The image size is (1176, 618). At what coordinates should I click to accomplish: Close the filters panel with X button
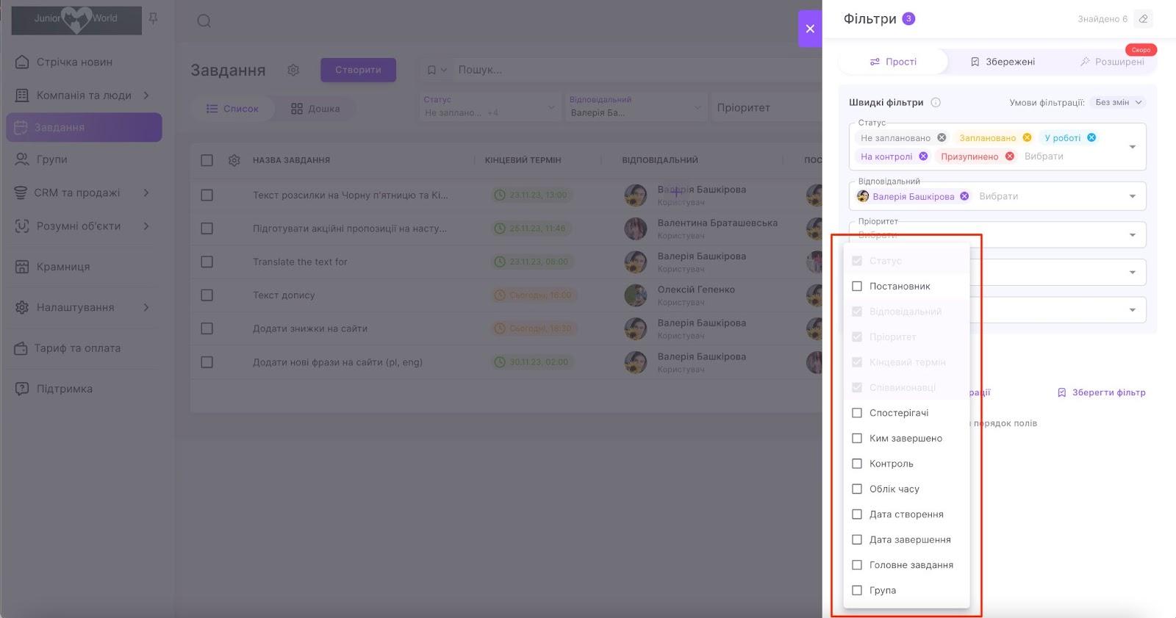(x=810, y=29)
